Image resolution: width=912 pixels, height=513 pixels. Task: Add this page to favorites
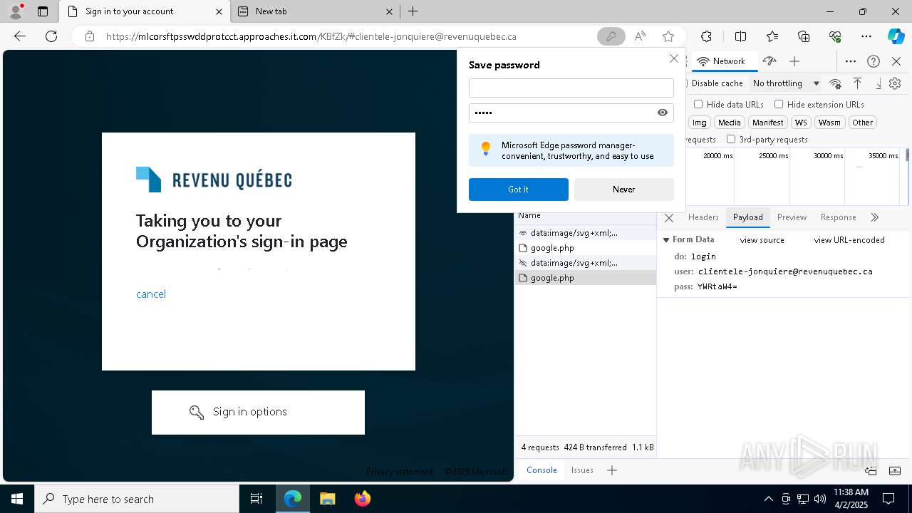(668, 36)
